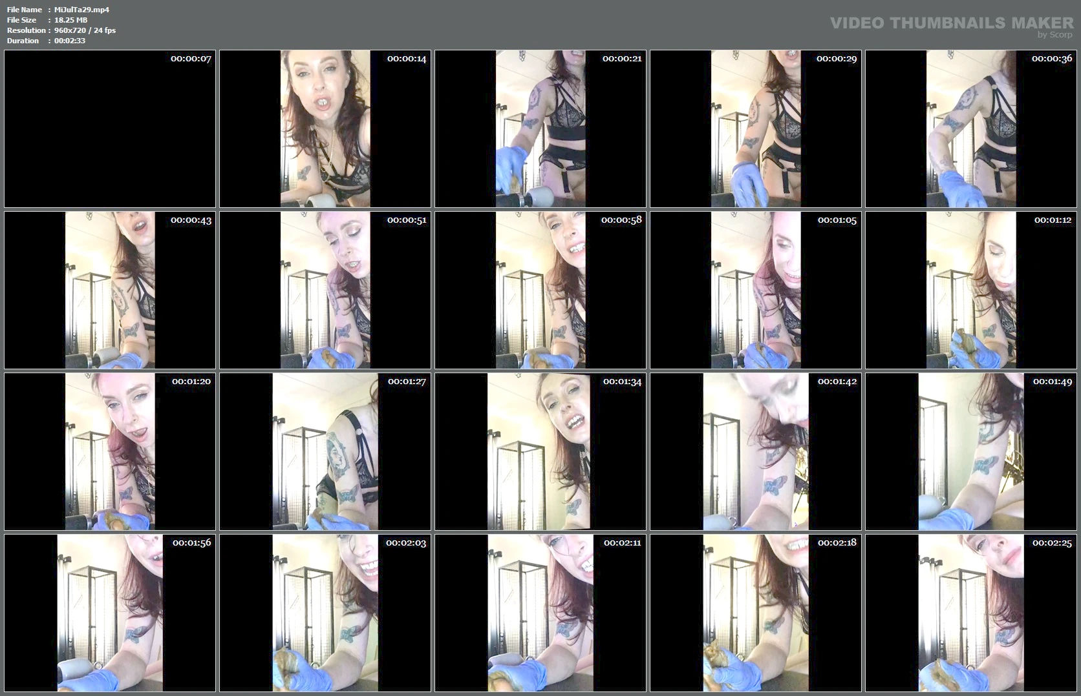
Task: Select the frame stamped 00:01:12
Action: (971, 290)
